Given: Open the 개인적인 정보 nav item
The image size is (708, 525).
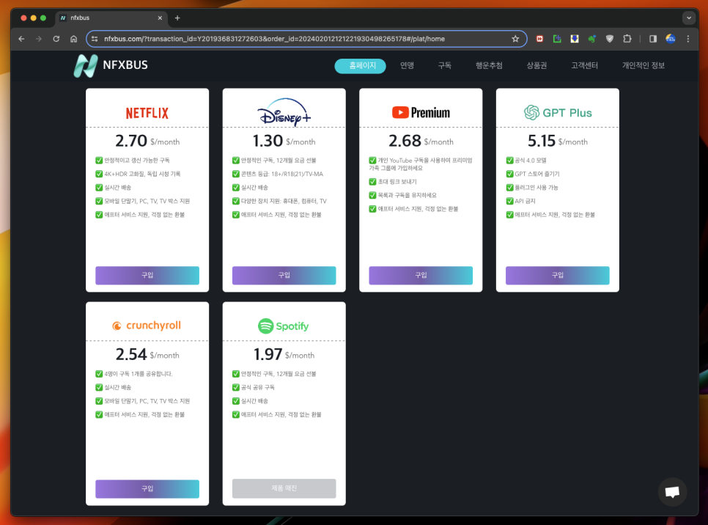Looking at the screenshot, I should click(644, 65).
